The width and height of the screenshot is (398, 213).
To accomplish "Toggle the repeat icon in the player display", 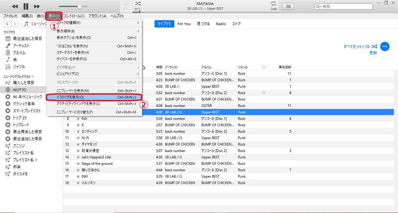I will 273,4.
